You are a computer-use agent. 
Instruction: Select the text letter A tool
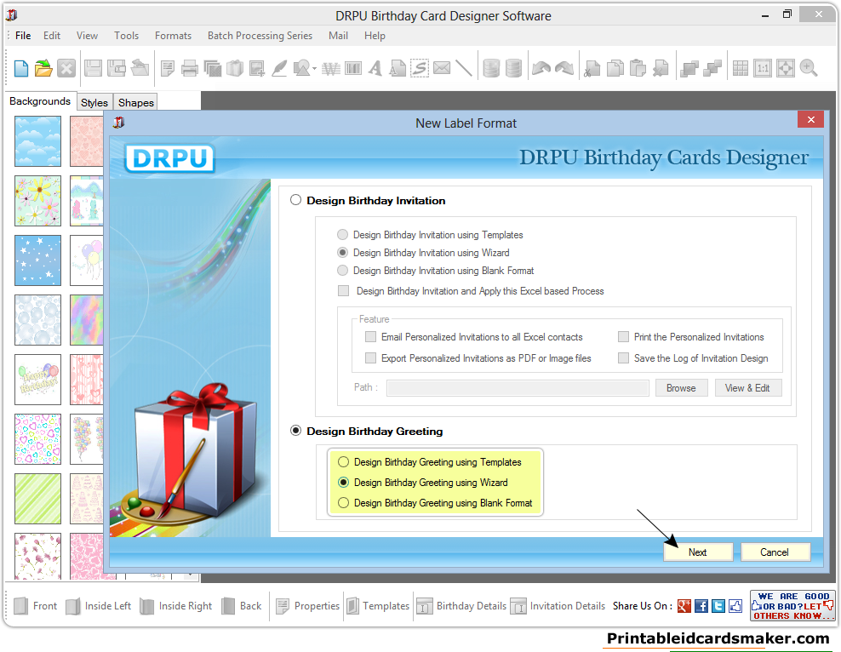(x=375, y=69)
